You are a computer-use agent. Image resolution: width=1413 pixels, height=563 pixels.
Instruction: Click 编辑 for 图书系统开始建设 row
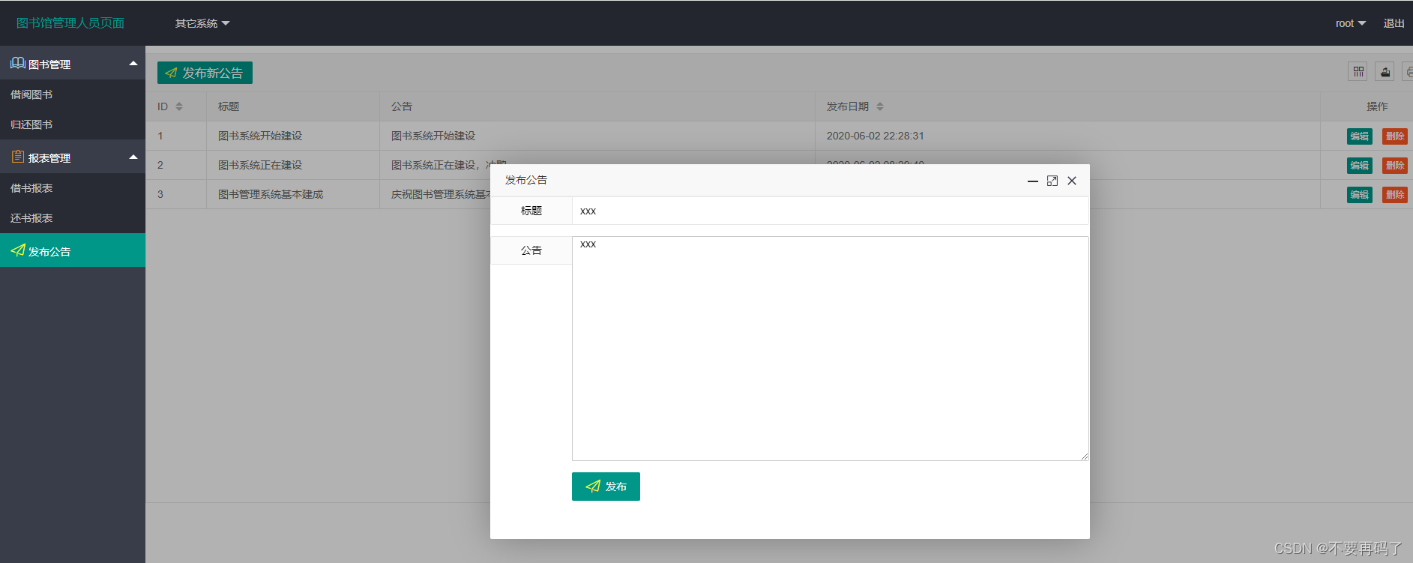(x=1360, y=136)
